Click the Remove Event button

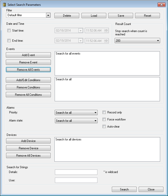click(x=28, y=62)
